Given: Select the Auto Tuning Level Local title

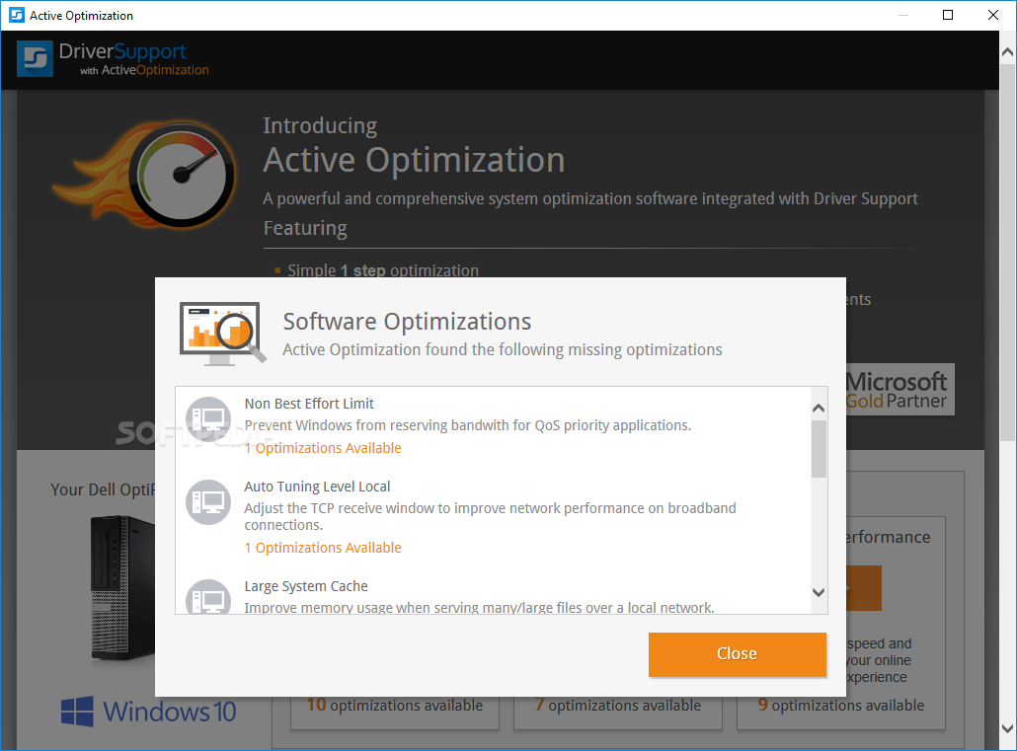Looking at the screenshot, I should click(317, 487).
